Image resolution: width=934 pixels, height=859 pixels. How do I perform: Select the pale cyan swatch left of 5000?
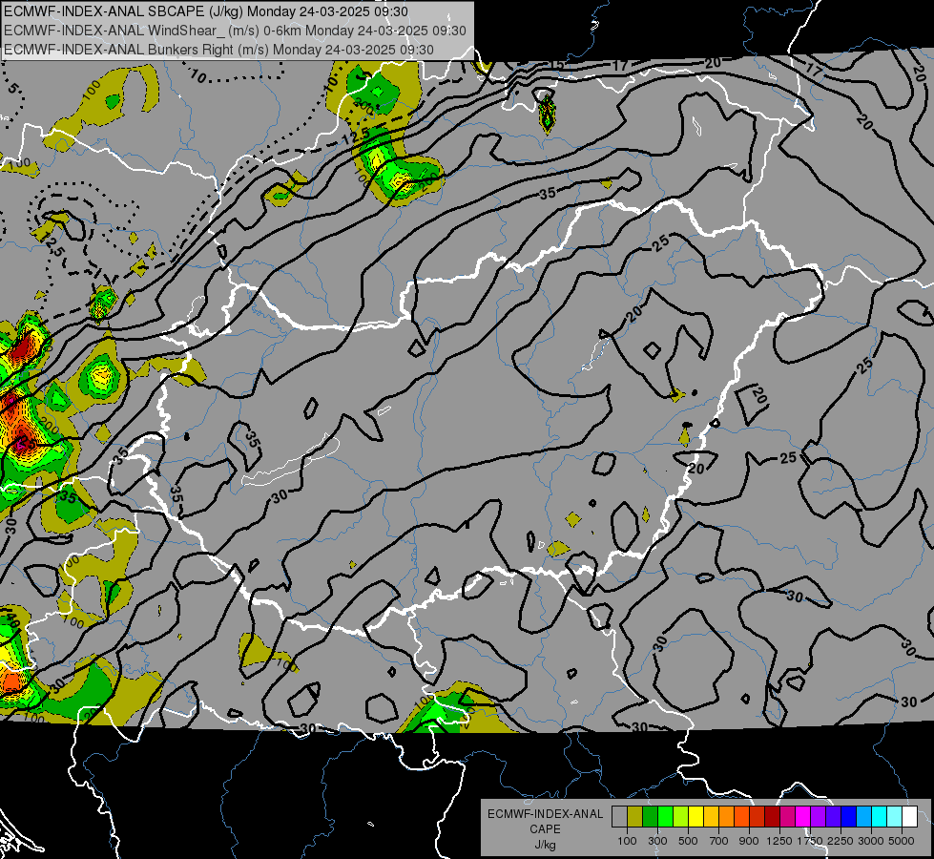895,817
